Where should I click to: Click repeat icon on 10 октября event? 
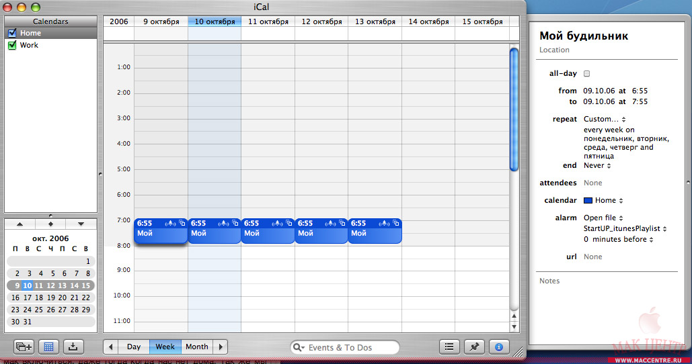pos(235,224)
